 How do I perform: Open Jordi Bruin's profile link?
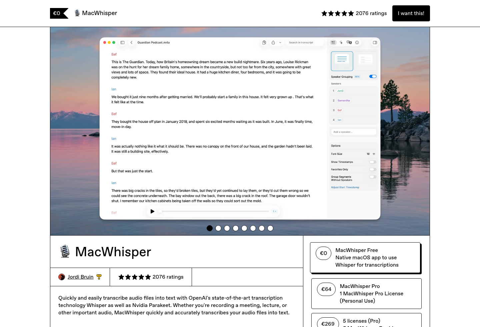pos(80,277)
